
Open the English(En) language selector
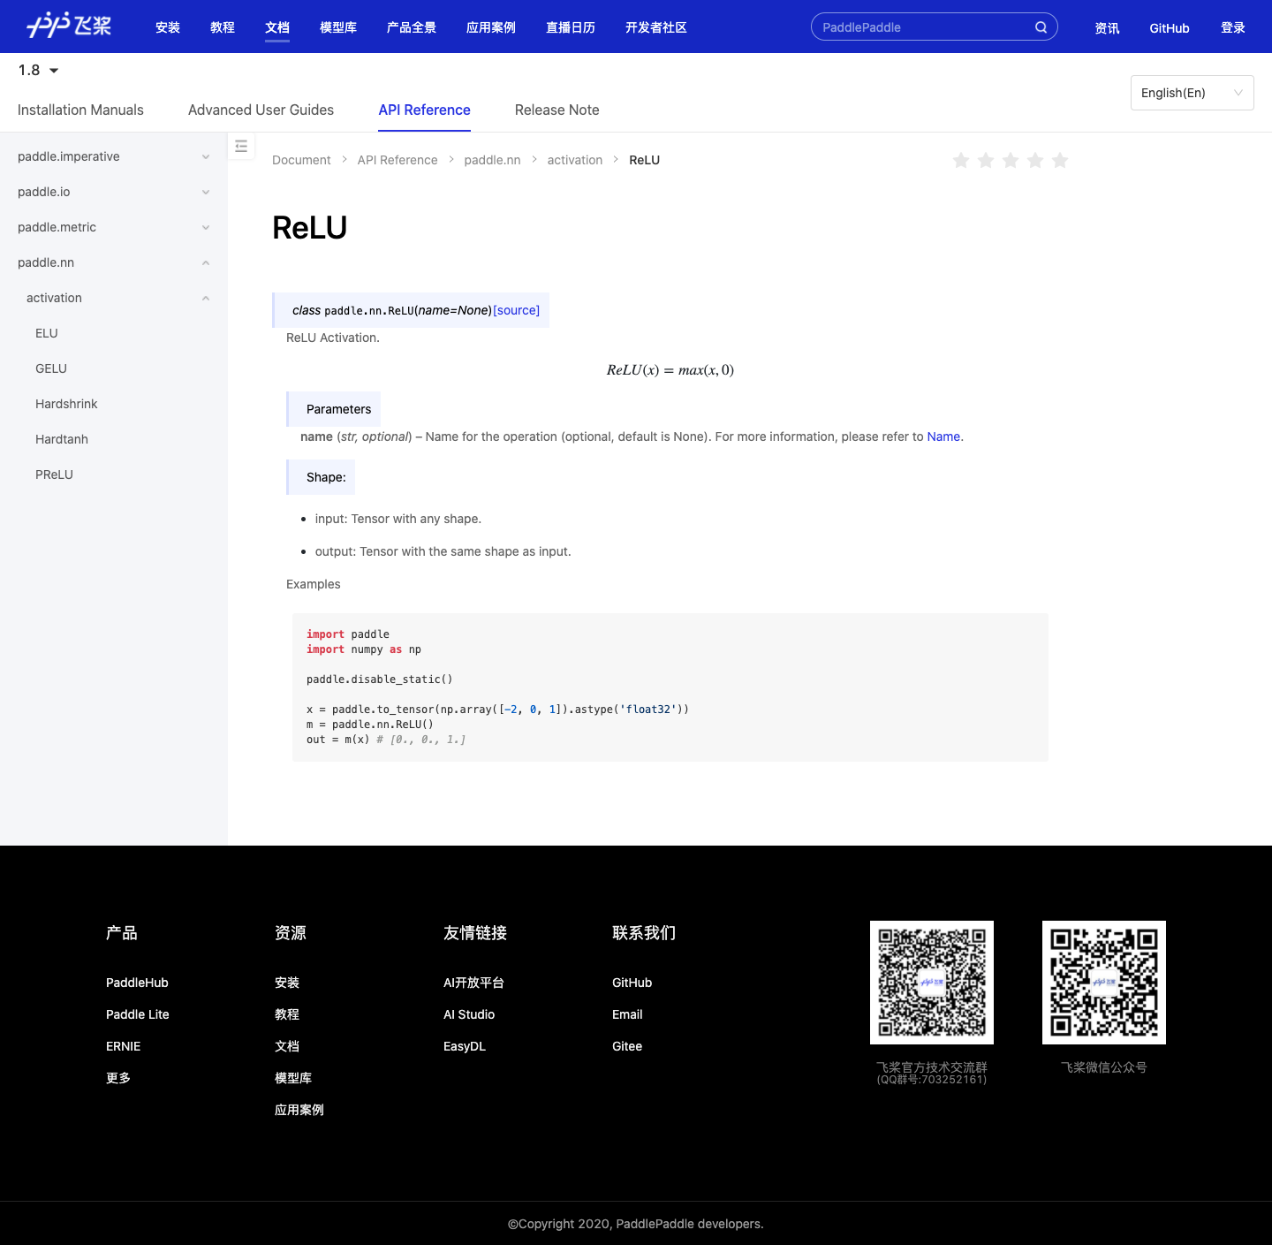1192,93
